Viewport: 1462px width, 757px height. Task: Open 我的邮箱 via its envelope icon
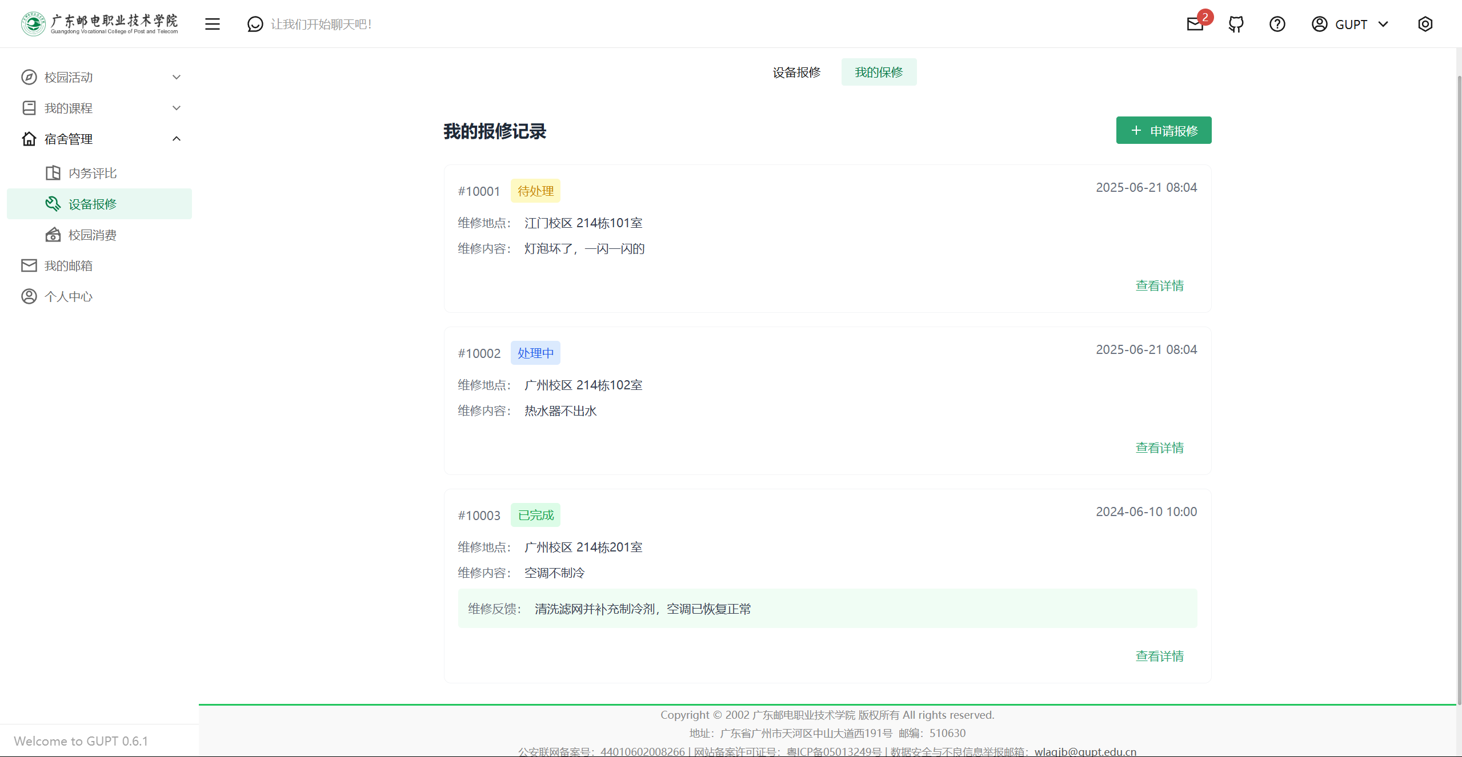[29, 265]
